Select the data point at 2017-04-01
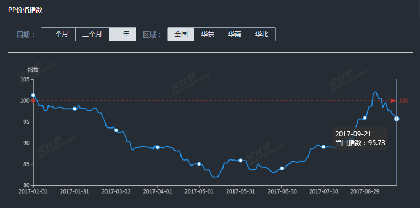420x208 pixels. (x=157, y=147)
